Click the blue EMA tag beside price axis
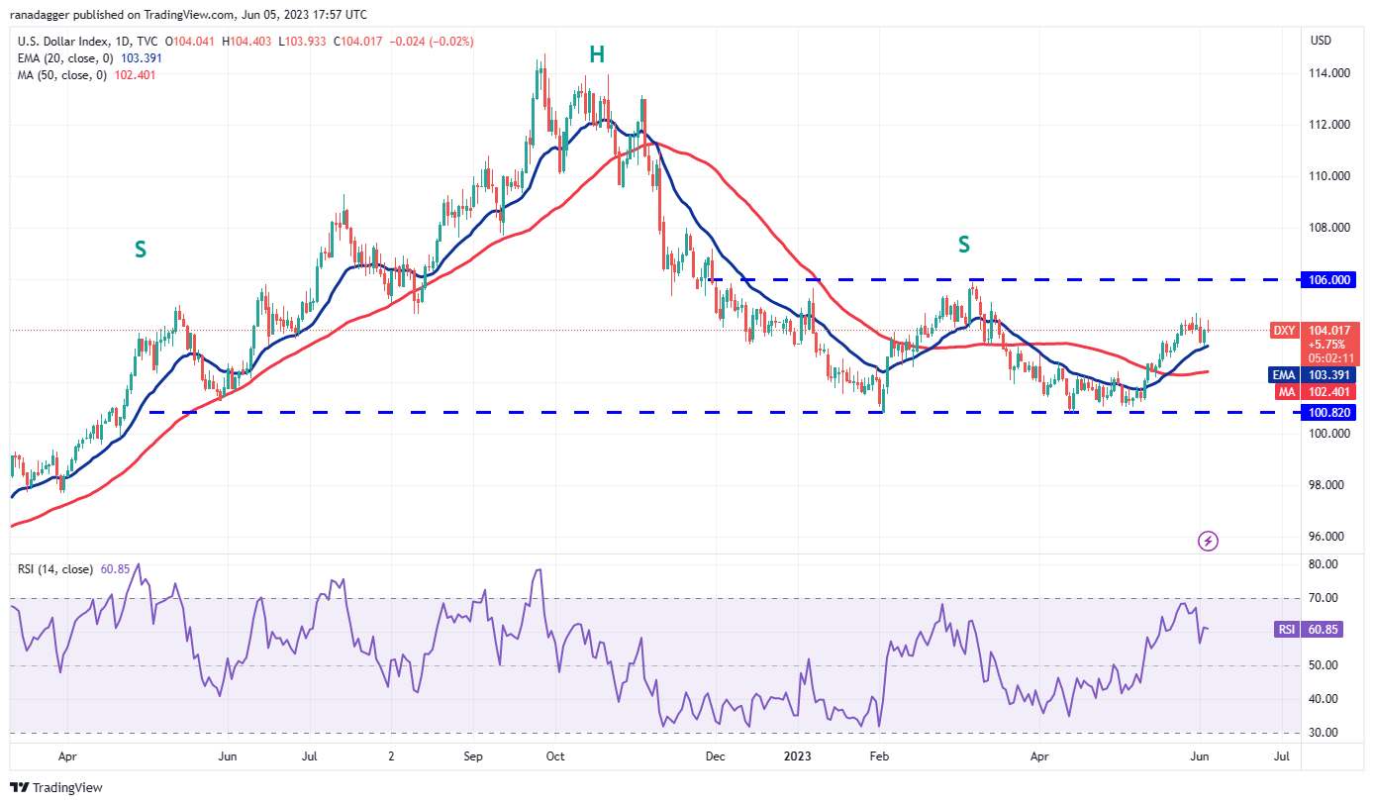Image resolution: width=1374 pixels, height=805 pixels. [x=1283, y=375]
